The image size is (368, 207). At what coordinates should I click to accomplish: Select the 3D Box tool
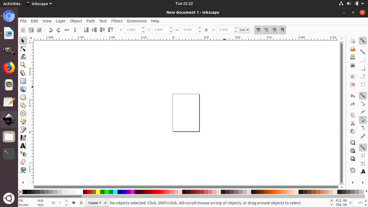23,89
